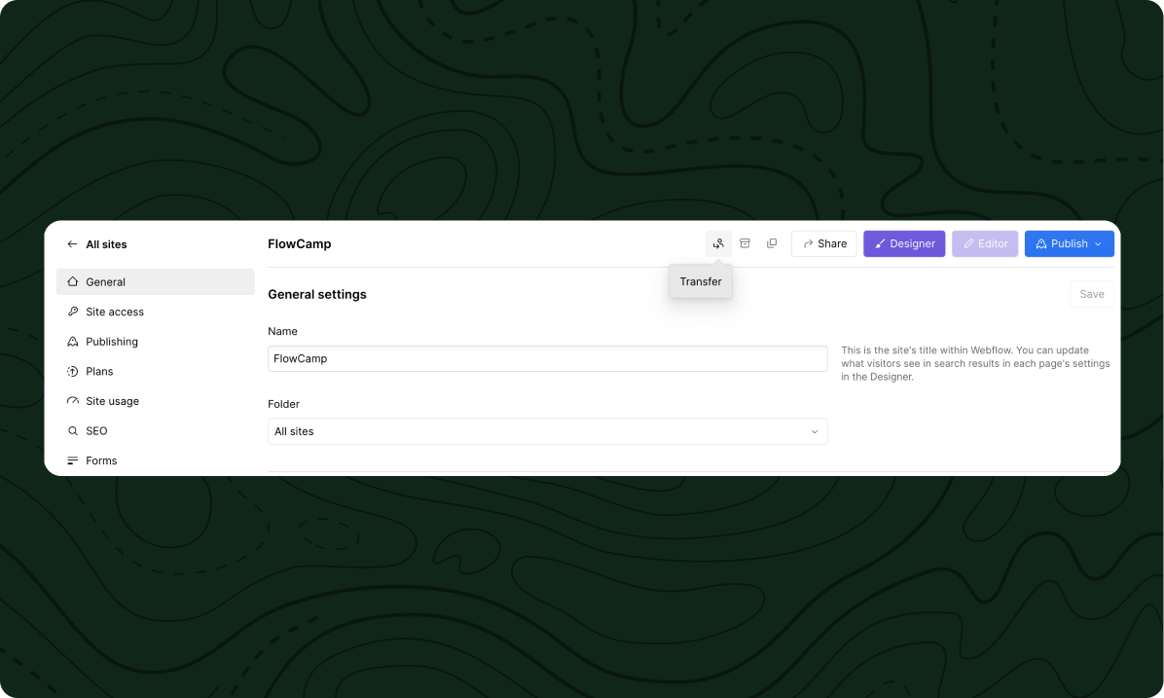The width and height of the screenshot is (1164, 698).
Task: Click the Archive site icon
Action: pyautogui.click(x=745, y=243)
